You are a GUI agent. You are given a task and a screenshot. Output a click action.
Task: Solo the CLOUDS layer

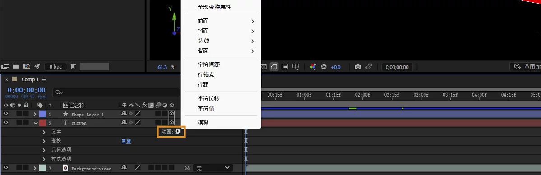pyautogui.click(x=19, y=123)
